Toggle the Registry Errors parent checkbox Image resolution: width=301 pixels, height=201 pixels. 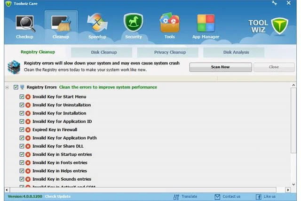16,87
